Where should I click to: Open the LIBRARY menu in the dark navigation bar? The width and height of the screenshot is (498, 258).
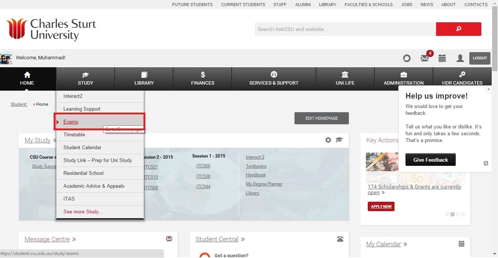144,79
